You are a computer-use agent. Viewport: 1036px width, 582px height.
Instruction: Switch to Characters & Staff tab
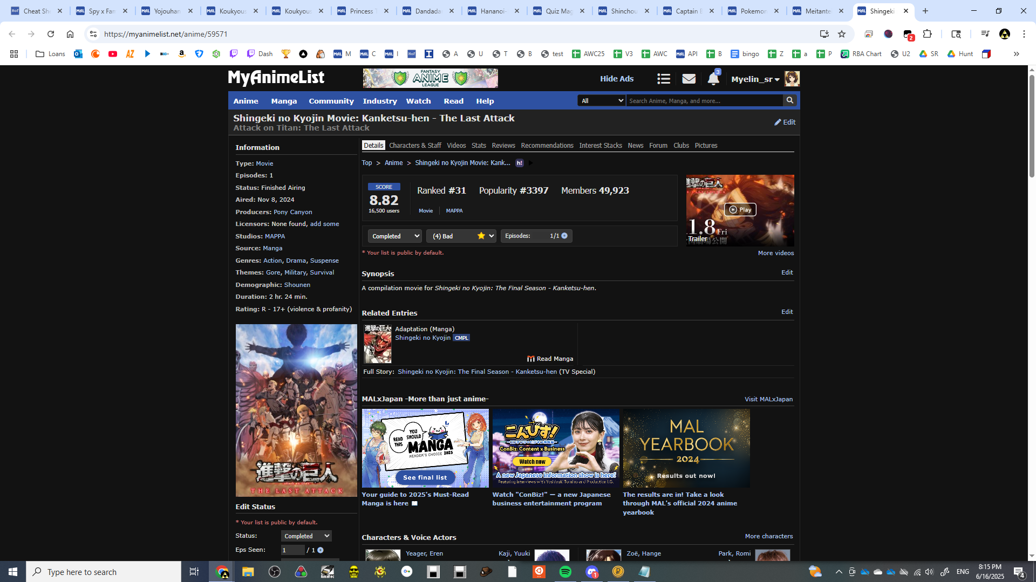[x=415, y=146]
